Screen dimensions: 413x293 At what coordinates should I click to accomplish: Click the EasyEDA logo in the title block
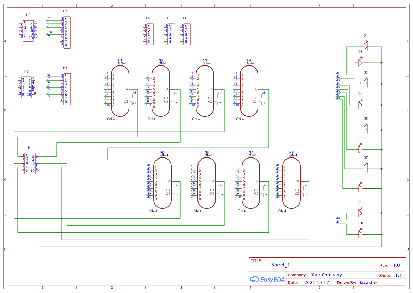pos(268,280)
